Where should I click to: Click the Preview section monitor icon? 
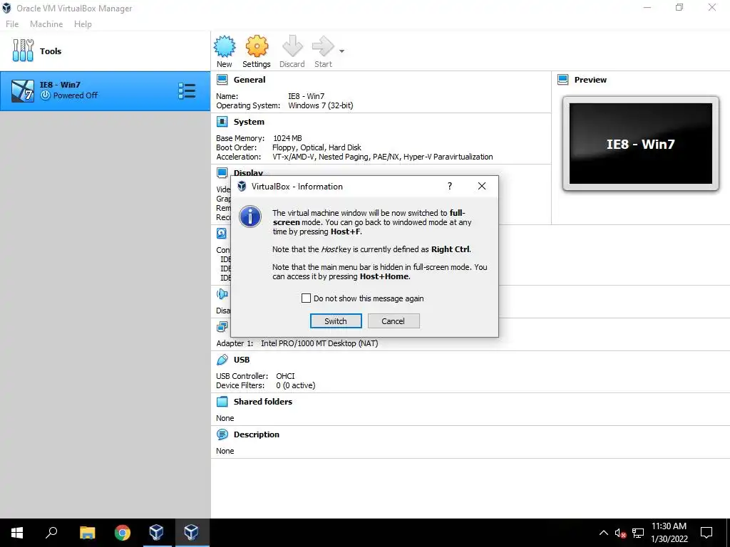pyautogui.click(x=563, y=80)
